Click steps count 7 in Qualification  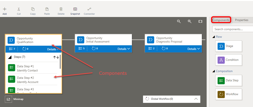[x=12, y=49]
